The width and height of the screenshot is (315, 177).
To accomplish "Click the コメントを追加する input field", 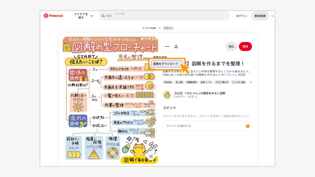I will click(x=203, y=126).
